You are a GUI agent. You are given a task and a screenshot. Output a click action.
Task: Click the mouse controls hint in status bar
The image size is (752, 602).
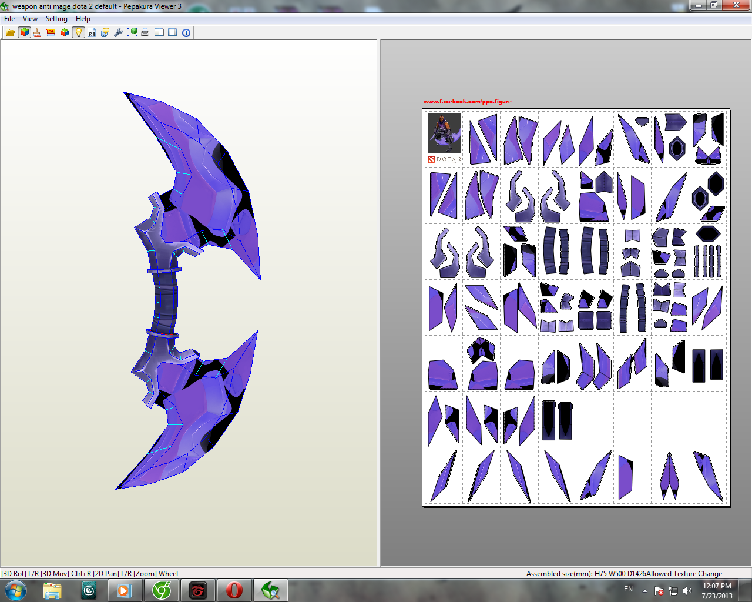point(90,574)
